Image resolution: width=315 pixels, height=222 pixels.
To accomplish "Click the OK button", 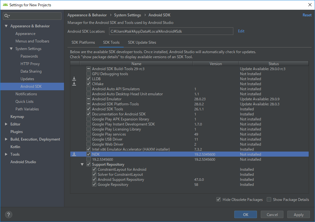I will coord(246,214).
